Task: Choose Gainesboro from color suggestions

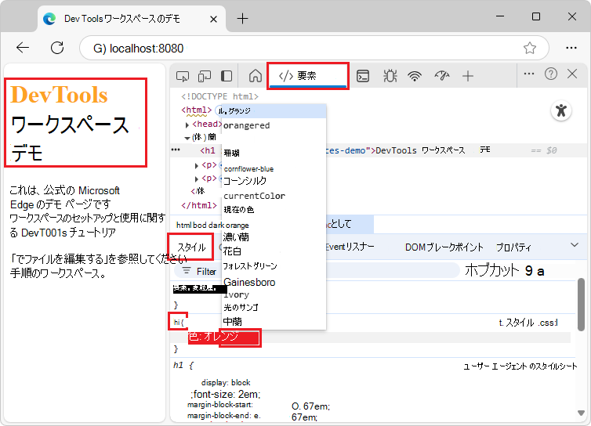Action: click(274, 282)
